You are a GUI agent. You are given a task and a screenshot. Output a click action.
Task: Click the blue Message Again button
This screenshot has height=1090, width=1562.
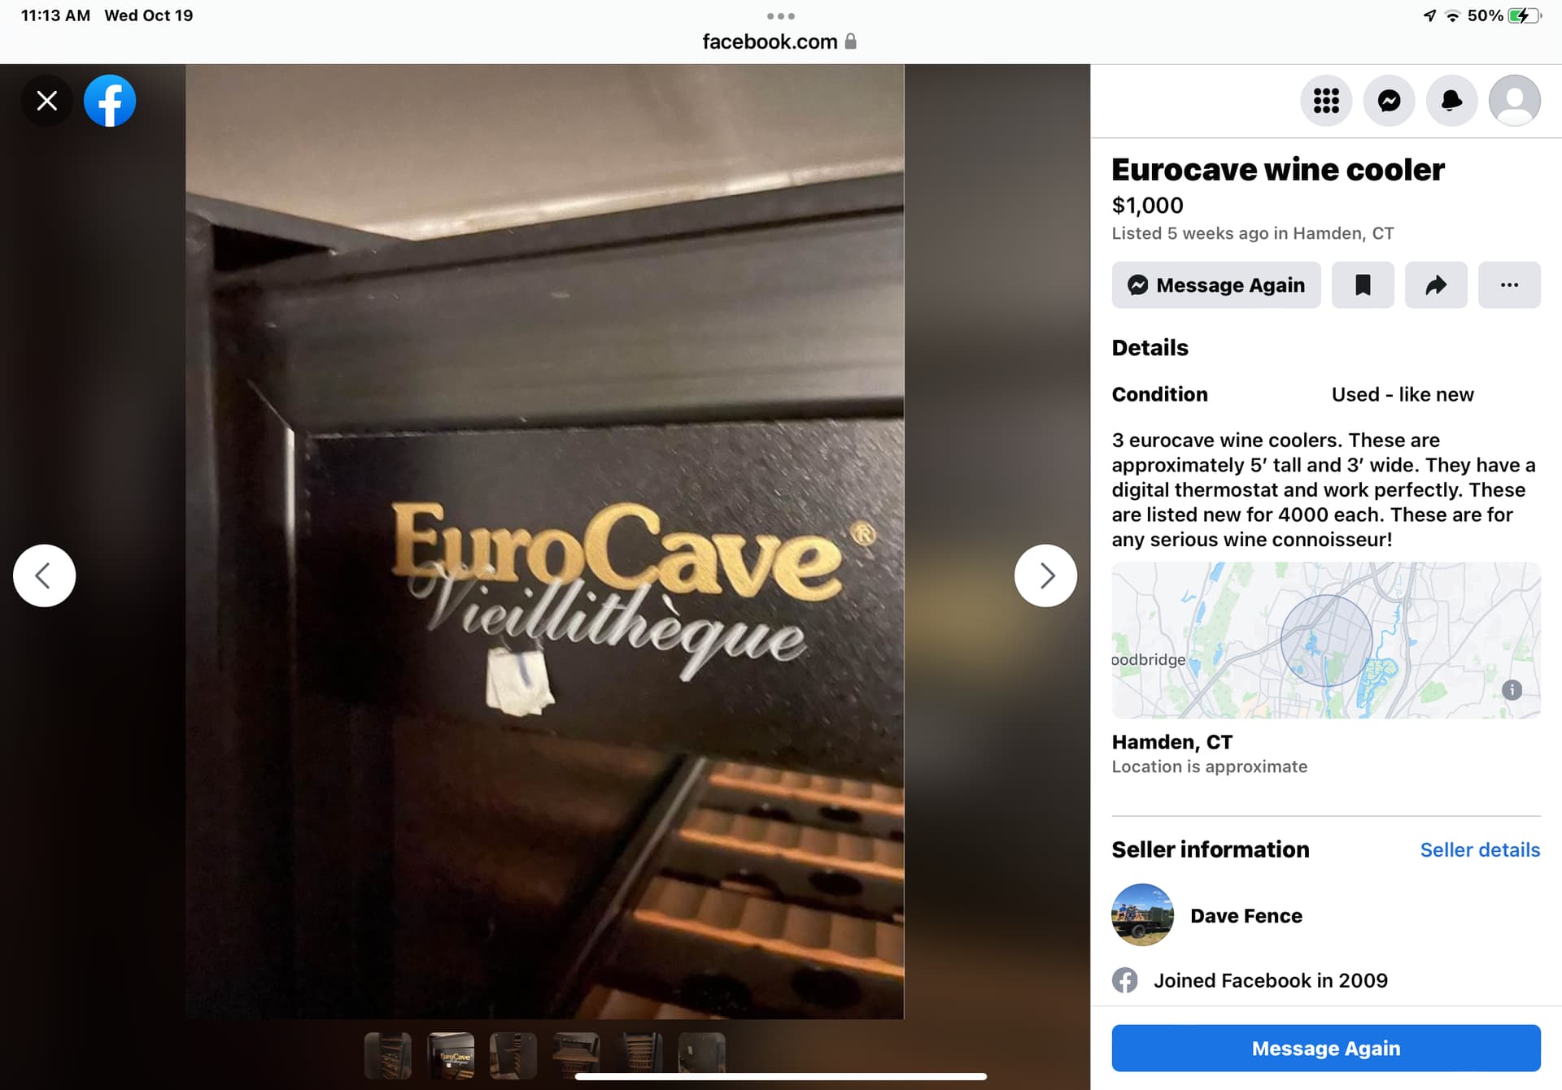[x=1326, y=1048]
